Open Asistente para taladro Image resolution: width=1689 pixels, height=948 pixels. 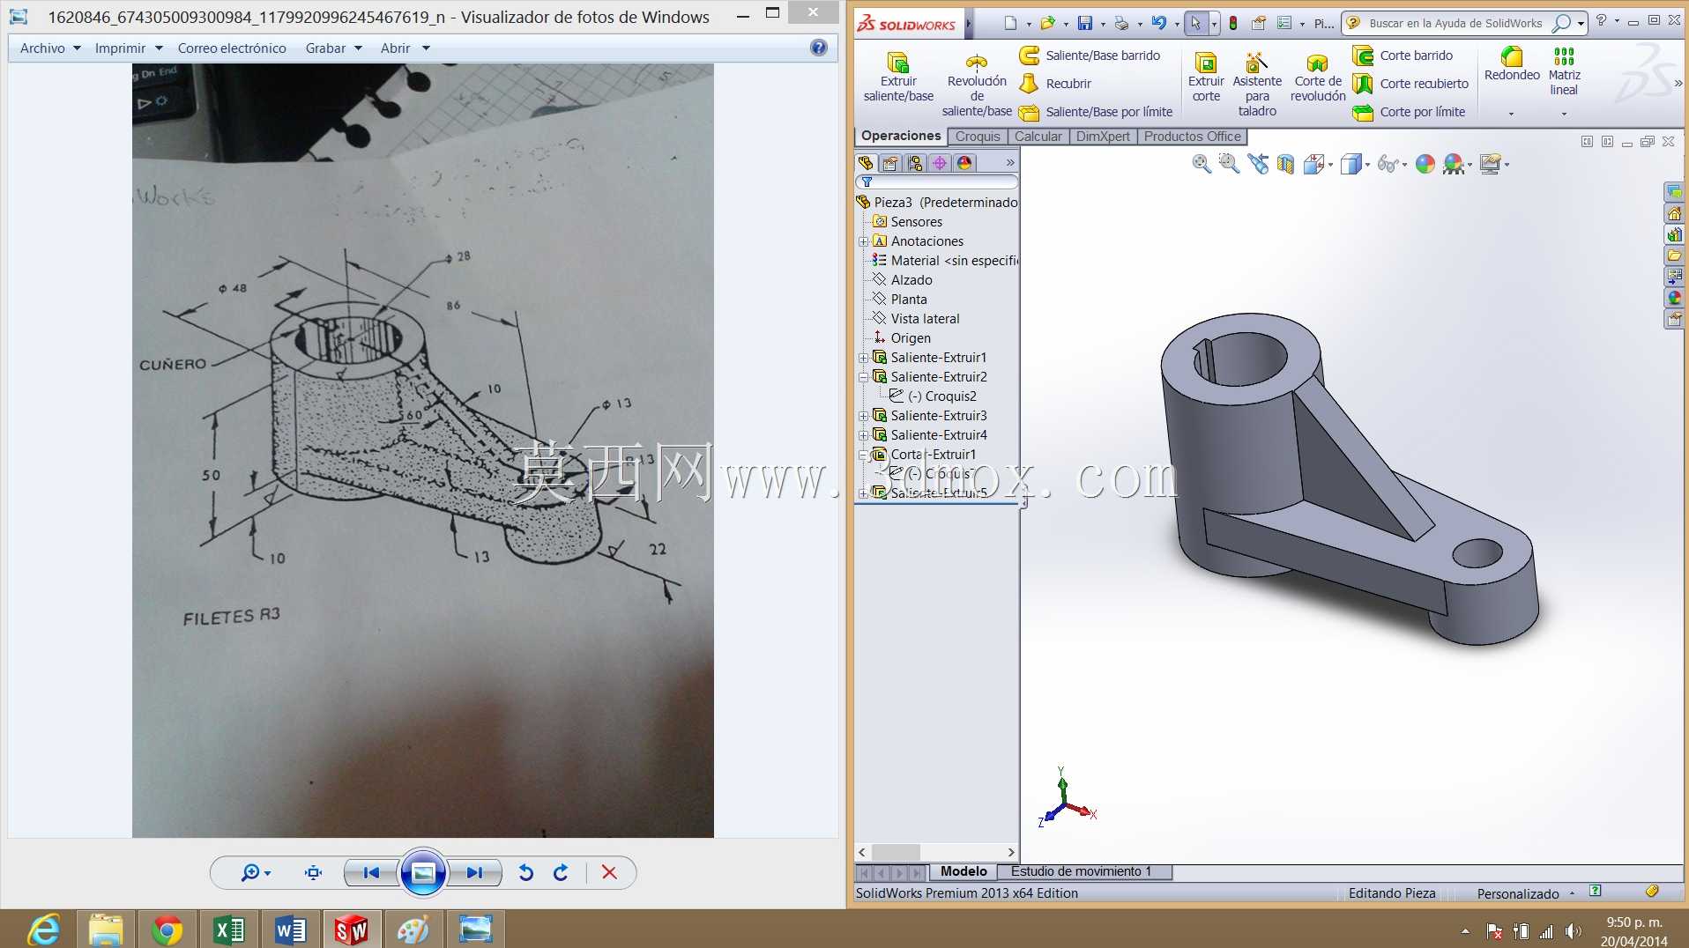pyautogui.click(x=1257, y=85)
